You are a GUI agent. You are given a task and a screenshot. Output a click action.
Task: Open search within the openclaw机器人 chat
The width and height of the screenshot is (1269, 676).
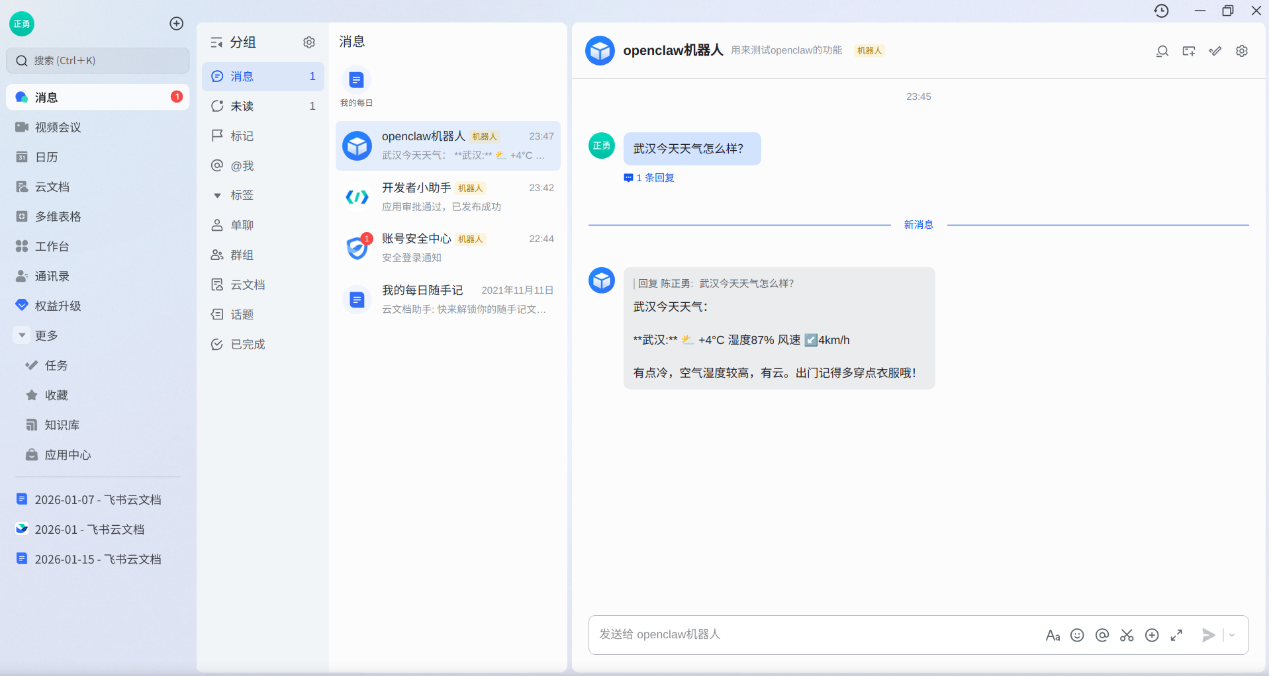pos(1162,51)
